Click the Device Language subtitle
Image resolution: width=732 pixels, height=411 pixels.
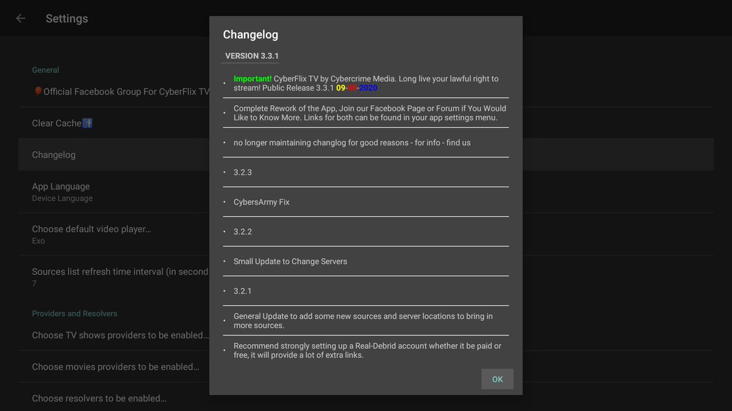pos(62,198)
